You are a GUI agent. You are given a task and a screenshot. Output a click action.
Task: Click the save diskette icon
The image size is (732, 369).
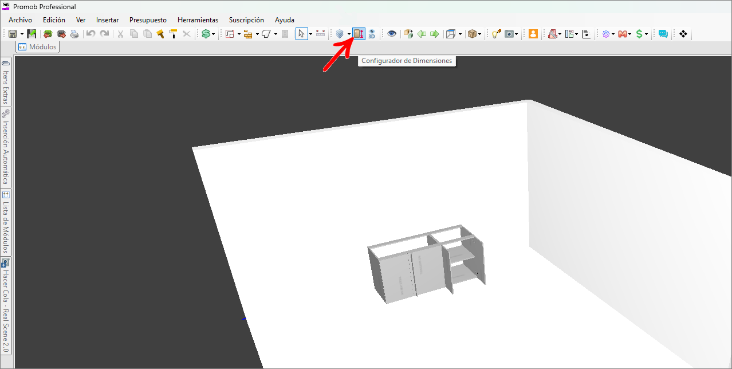(13, 34)
